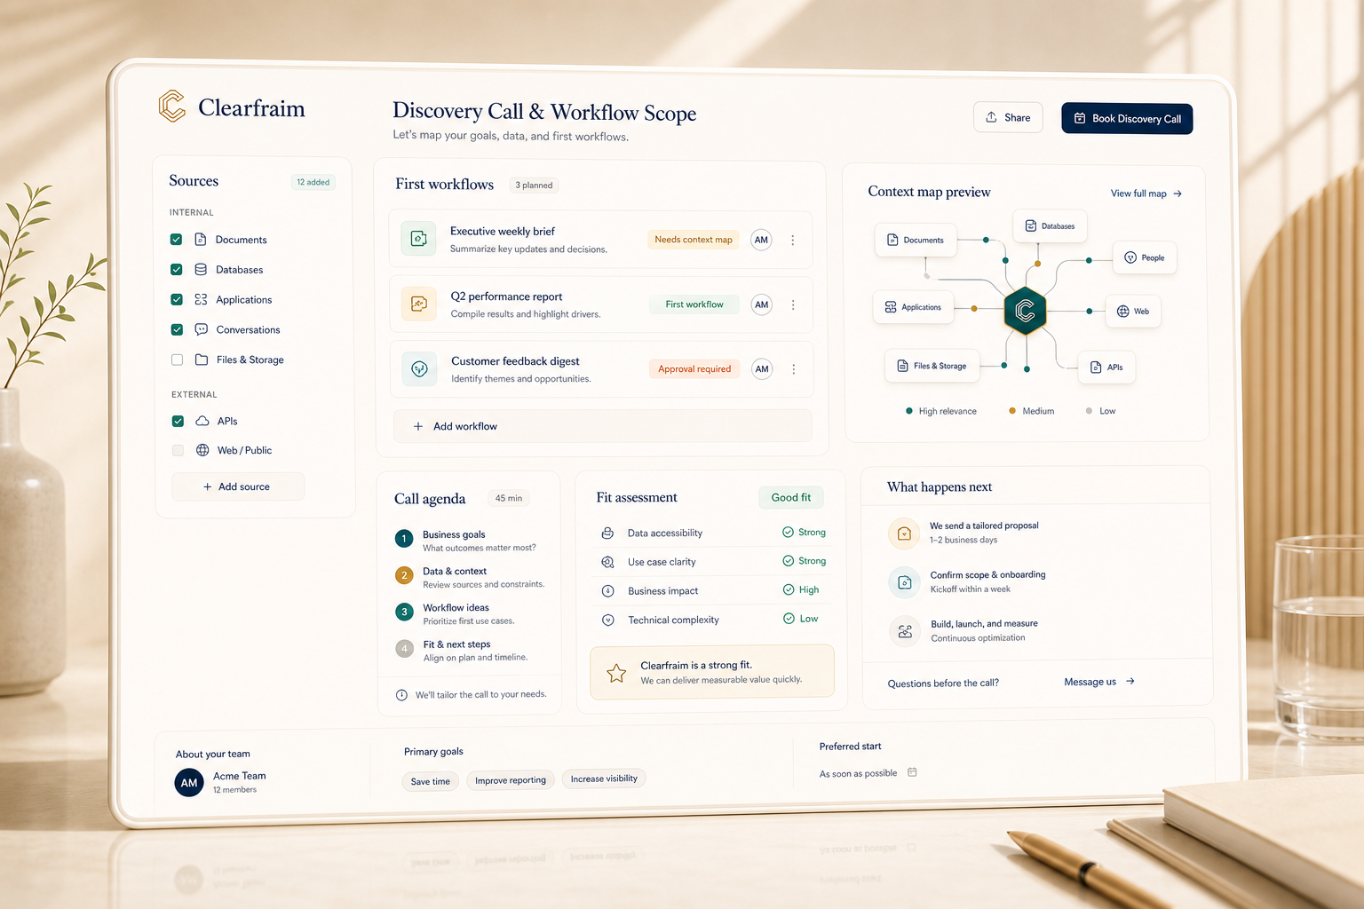Select the Increase visibility goal chip
The height and width of the screenshot is (909, 1364).
[604, 779]
